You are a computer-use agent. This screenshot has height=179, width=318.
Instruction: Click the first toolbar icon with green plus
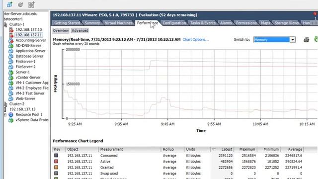pos(9,4)
